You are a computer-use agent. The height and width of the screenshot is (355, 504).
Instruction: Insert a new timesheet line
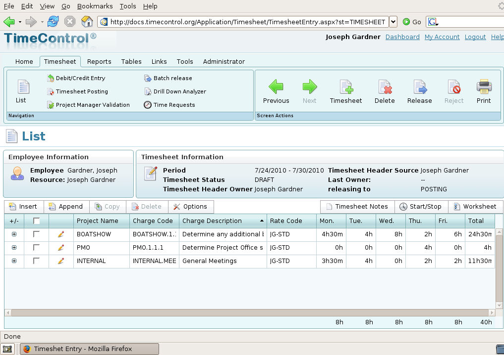click(x=23, y=207)
